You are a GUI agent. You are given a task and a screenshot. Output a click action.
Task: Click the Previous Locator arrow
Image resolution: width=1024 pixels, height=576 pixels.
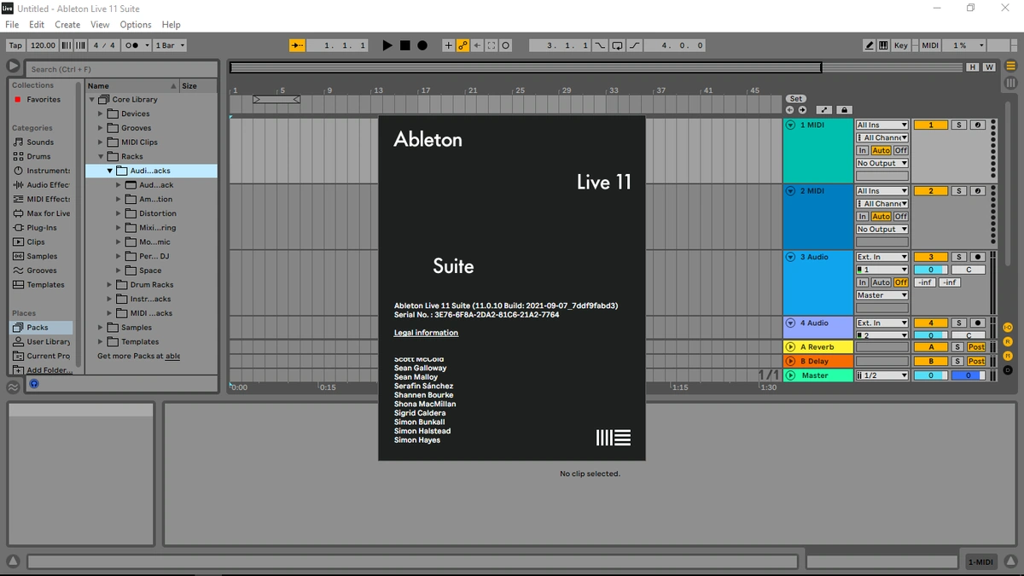[789, 110]
